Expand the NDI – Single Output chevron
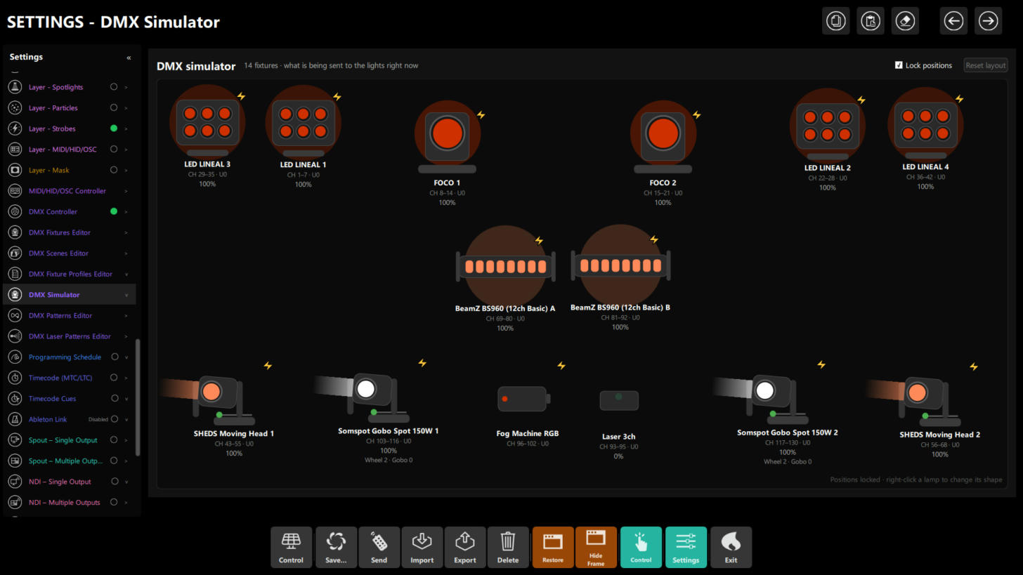The image size is (1023, 575). [x=126, y=482]
